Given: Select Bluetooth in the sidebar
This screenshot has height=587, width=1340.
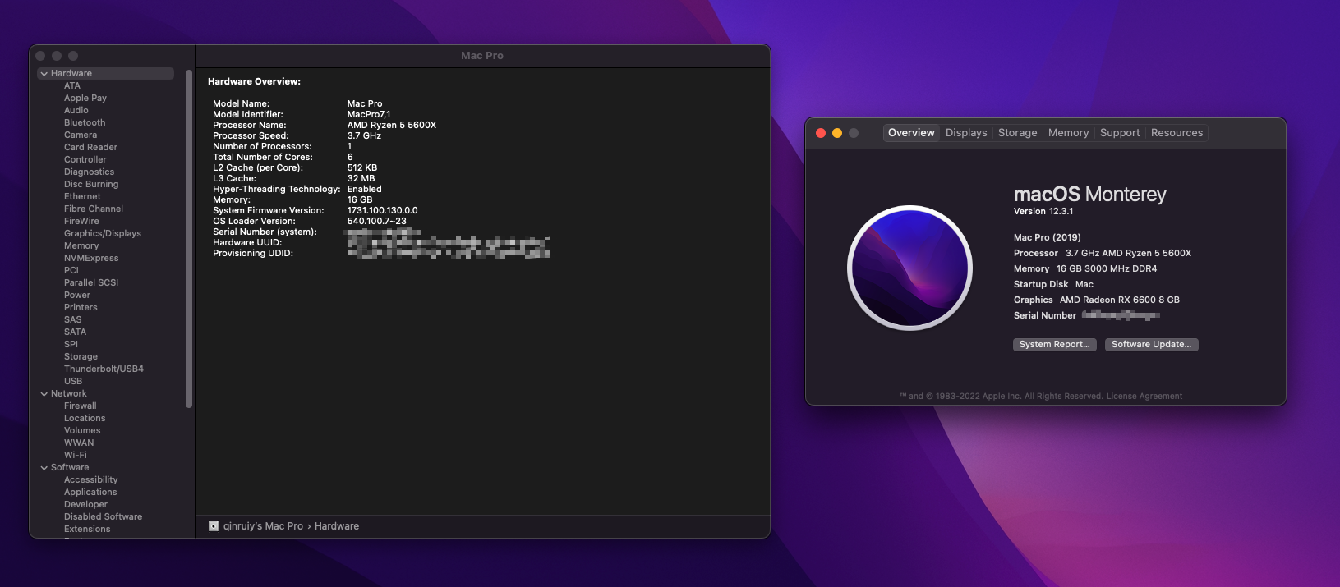Looking at the screenshot, I should 85,123.
